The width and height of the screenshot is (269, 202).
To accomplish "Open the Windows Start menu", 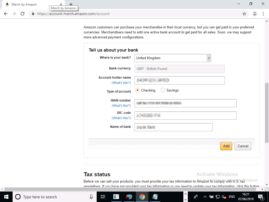I will tap(6, 197).
